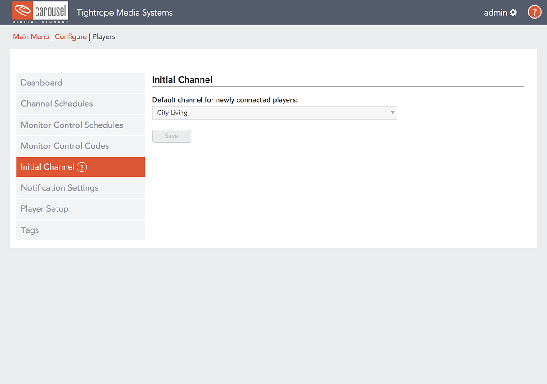
Task: Click the Tightrope Media Systems title
Action: point(124,12)
